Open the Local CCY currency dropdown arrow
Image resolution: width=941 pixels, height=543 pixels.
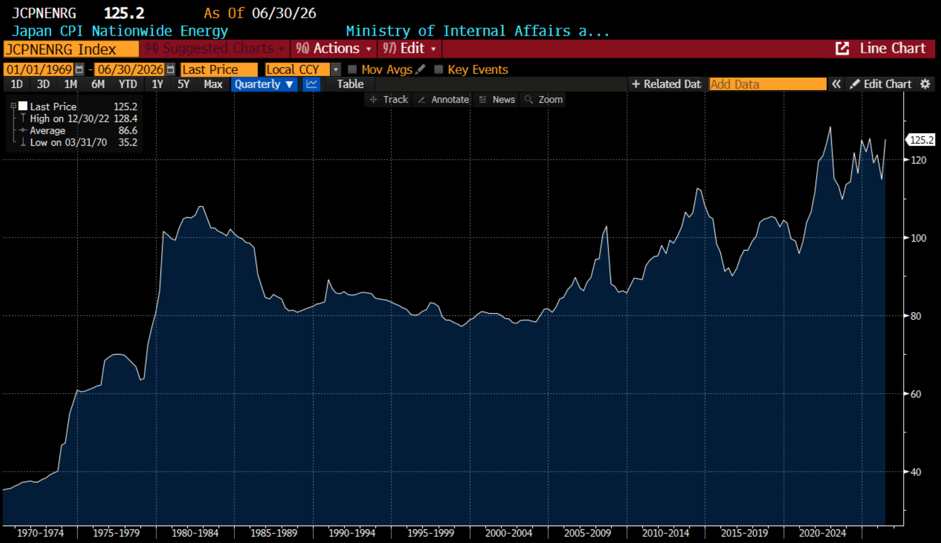336,69
